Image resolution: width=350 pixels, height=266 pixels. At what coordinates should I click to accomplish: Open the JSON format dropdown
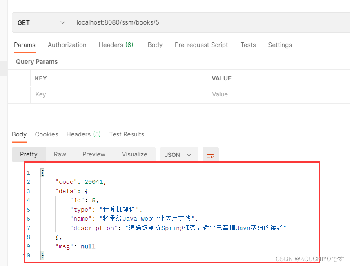click(x=179, y=154)
